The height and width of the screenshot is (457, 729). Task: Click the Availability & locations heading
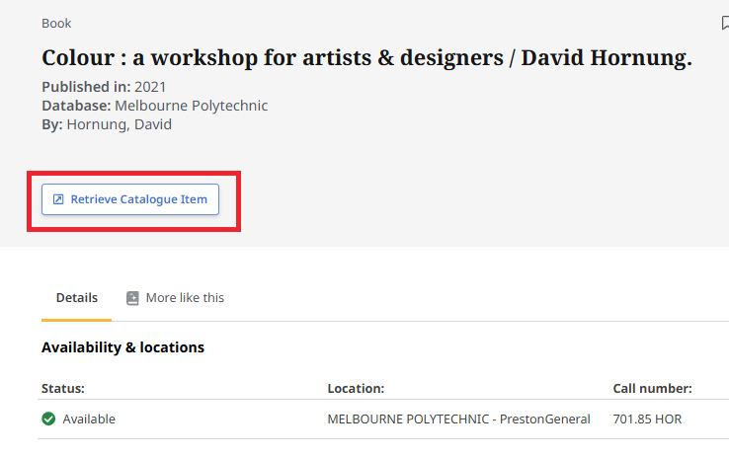122,347
